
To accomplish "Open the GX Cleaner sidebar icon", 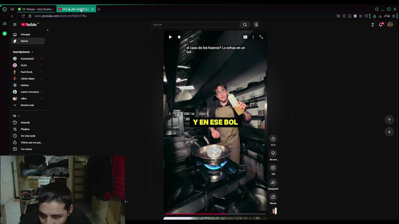I will 4,24.
